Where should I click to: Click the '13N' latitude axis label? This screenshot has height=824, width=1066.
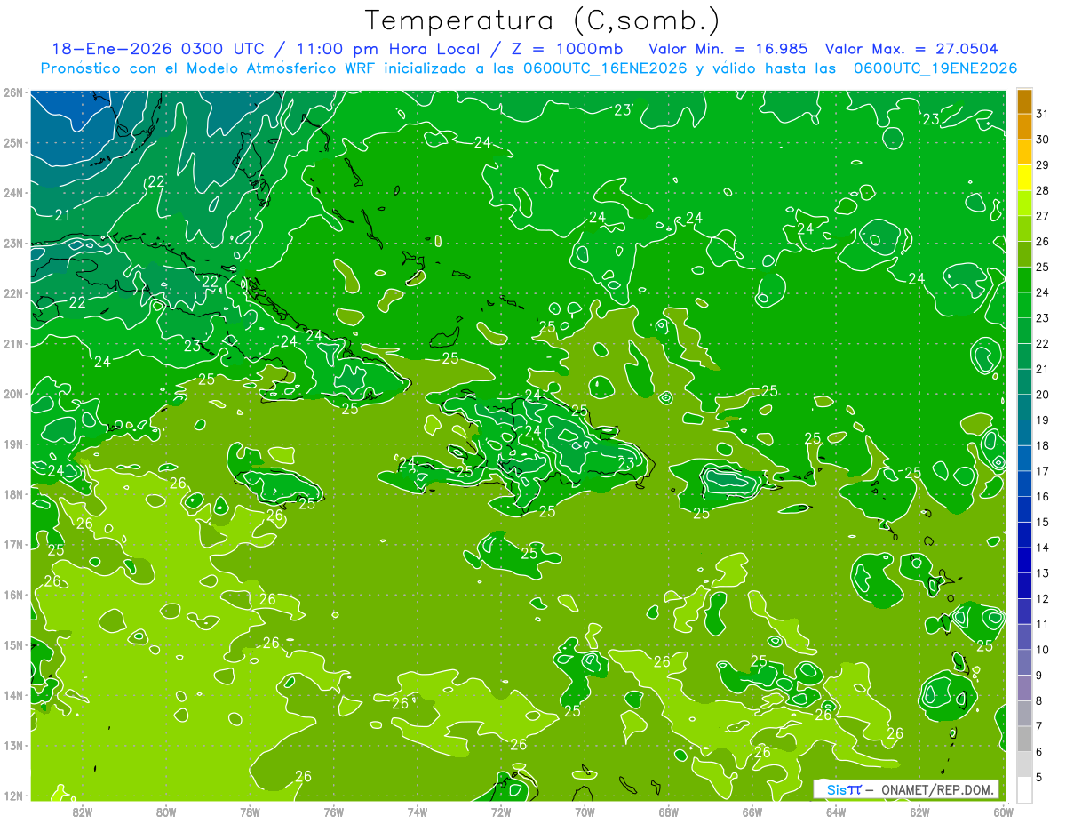pos(13,745)
